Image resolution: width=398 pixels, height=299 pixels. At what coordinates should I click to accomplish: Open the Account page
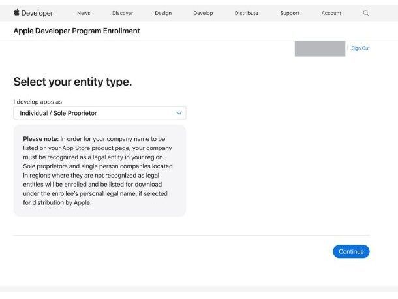(x=331, y=13)
